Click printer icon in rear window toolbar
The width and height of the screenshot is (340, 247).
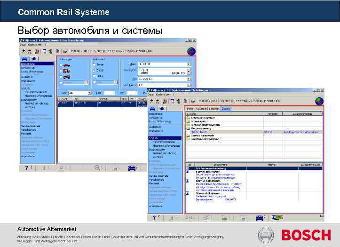pos(64,51)
